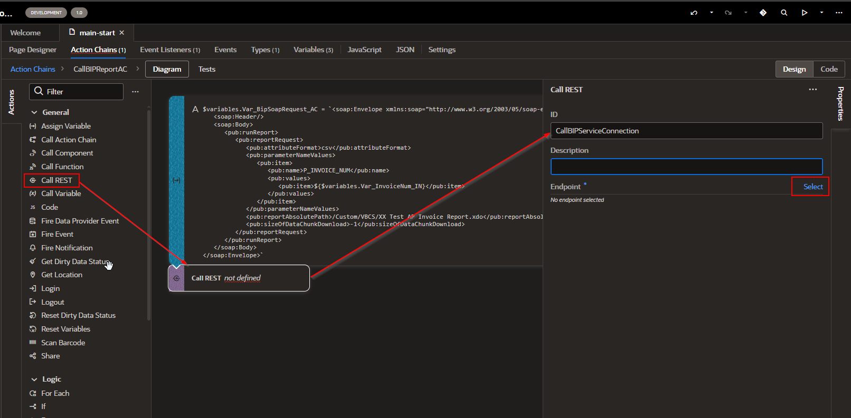This screenshot has width=851, height=418.
Task: Click the Redo icon in top toolbar
Action: click(729, 13)
